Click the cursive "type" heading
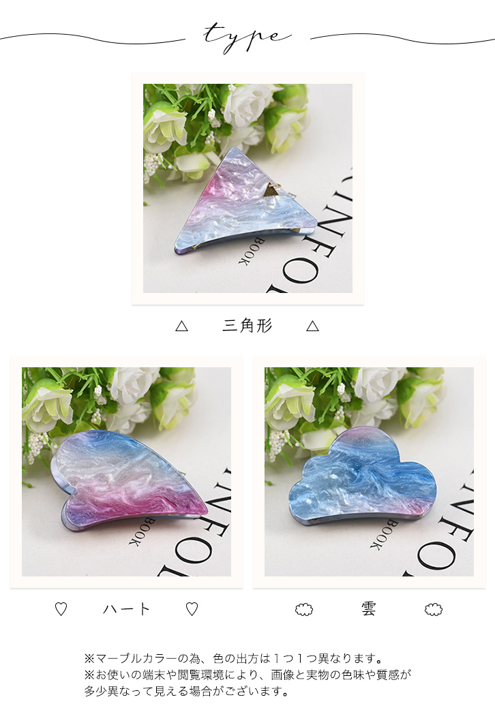495x725 pixels. coord(247,37)
